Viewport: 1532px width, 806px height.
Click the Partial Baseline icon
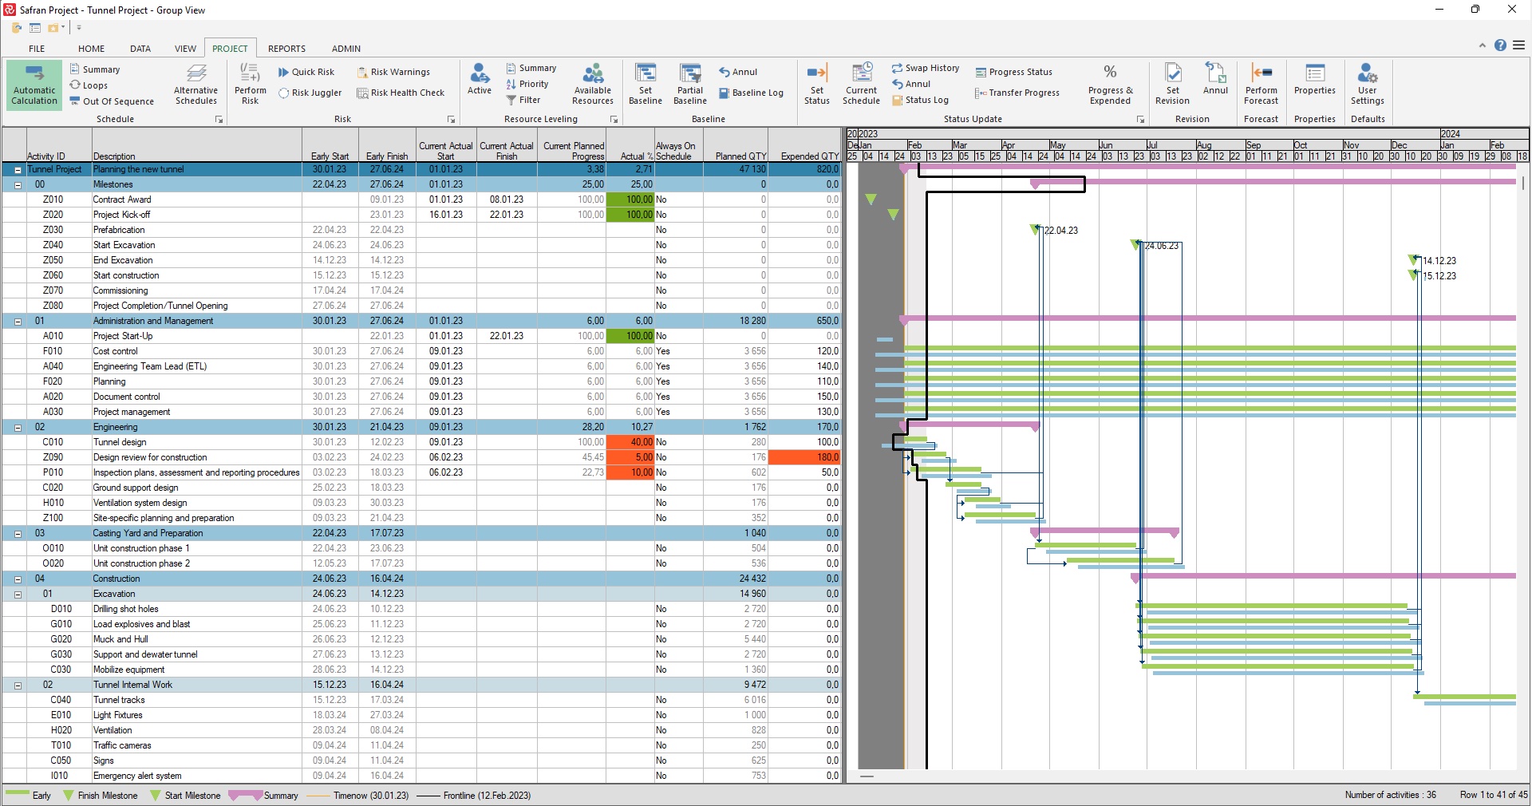690,73
